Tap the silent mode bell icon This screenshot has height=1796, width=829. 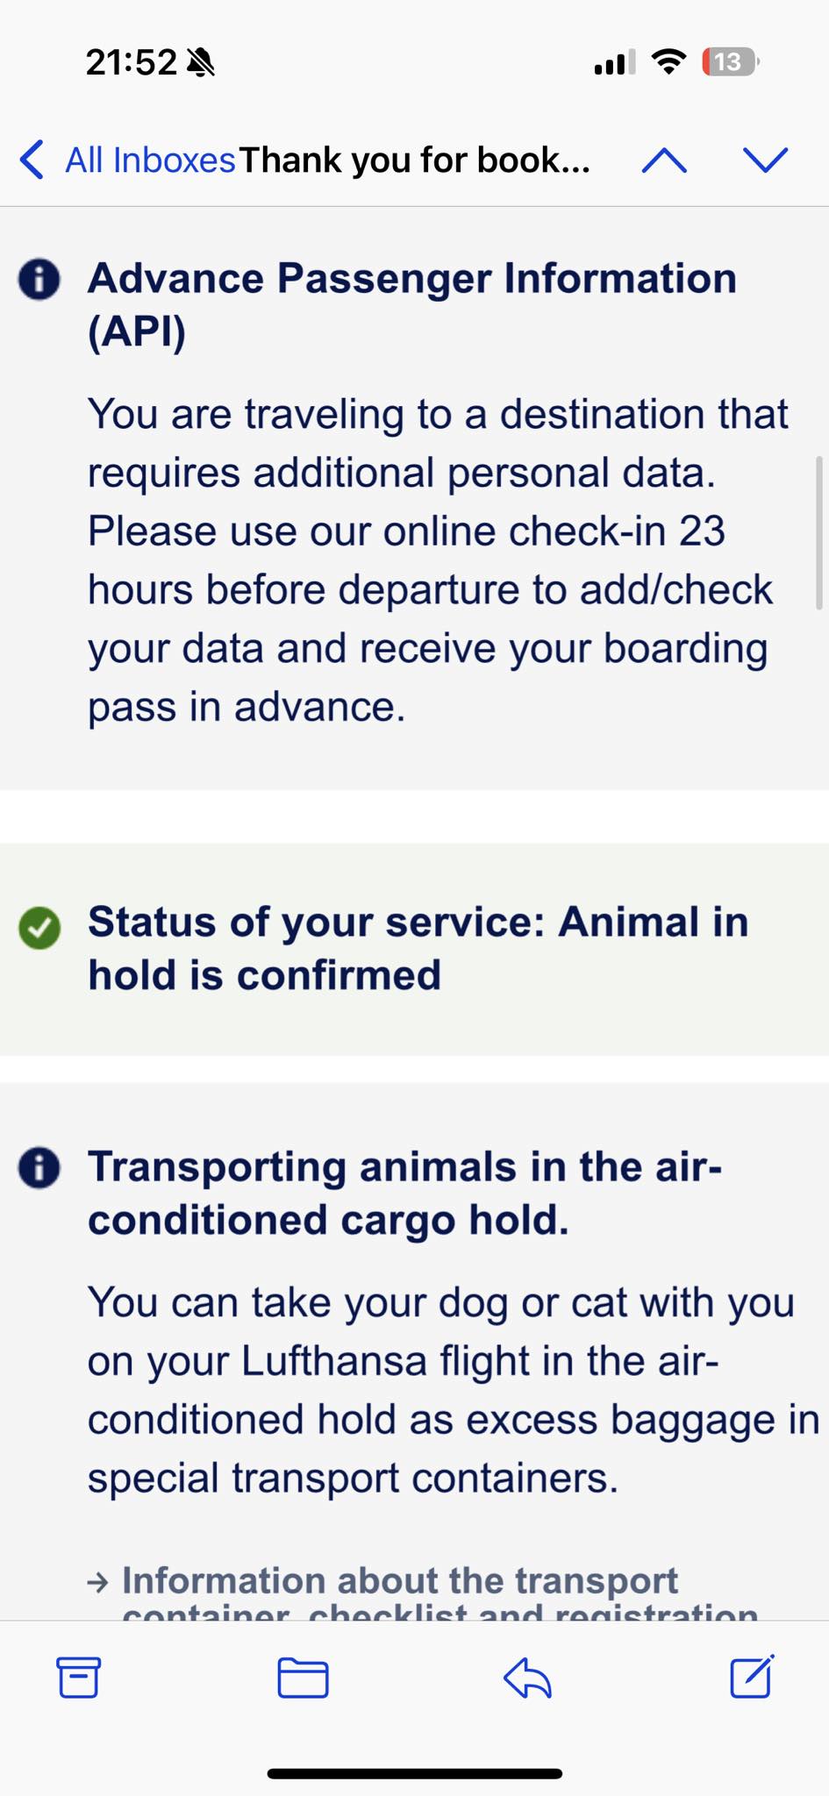(201, 62)
